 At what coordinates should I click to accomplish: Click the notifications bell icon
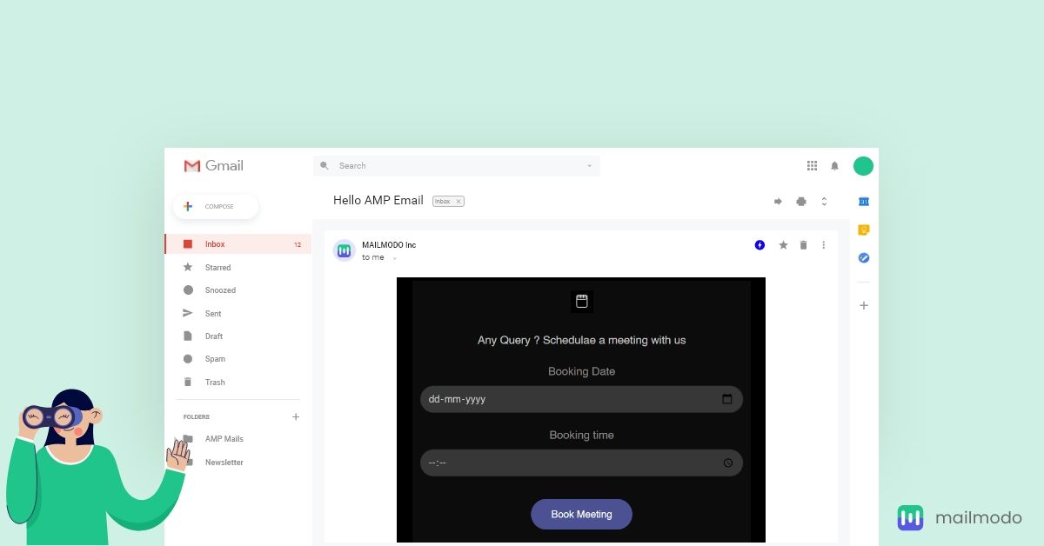click(x=834, y=165)
